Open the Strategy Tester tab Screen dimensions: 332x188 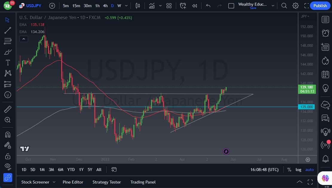[107, 182]
